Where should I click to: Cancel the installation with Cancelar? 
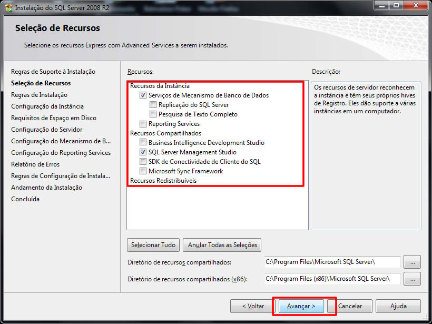(x=350, y=306)
